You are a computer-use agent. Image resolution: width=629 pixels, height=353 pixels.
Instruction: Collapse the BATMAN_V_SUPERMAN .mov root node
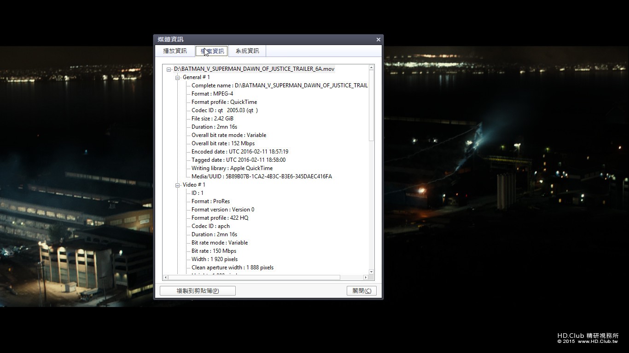[169, 69]
